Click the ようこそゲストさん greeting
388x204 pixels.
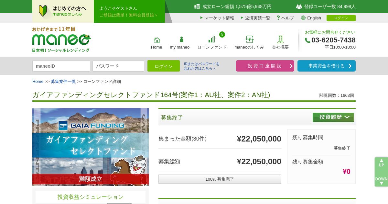tap(118, 8)
